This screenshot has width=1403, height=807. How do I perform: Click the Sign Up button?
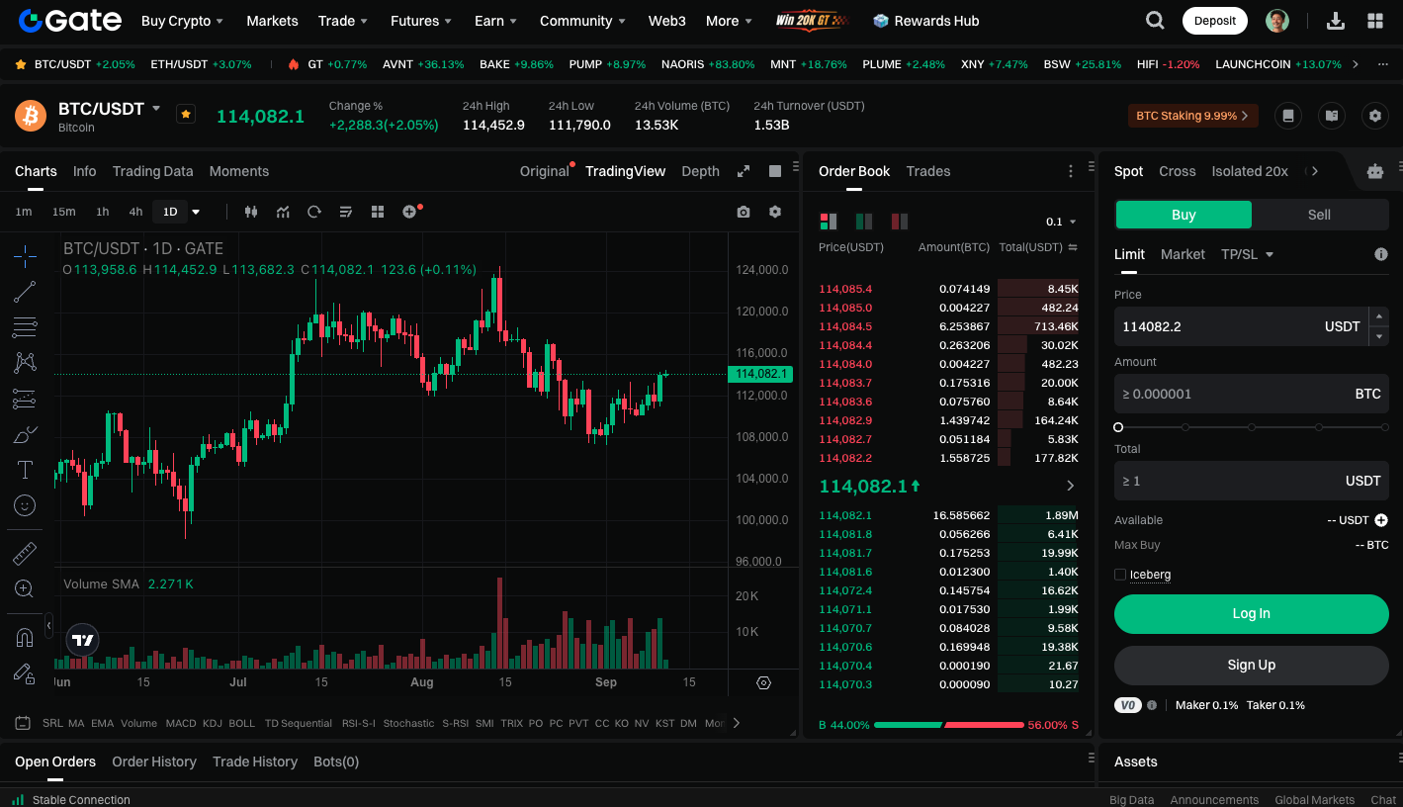pos(1252,666)
